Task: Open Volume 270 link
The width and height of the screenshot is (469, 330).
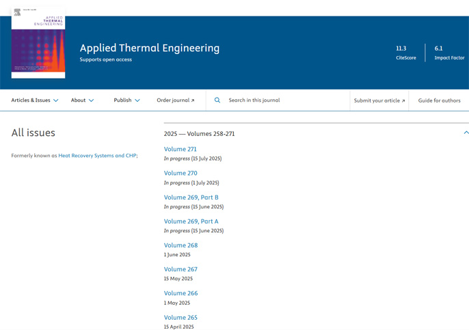Action: click(180, 173)
